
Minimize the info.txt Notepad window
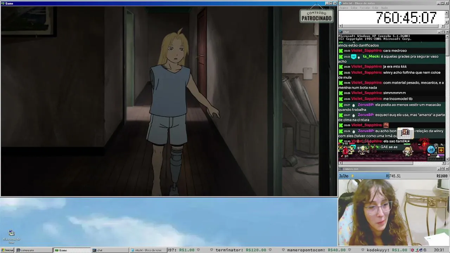[x=439, y=3]
